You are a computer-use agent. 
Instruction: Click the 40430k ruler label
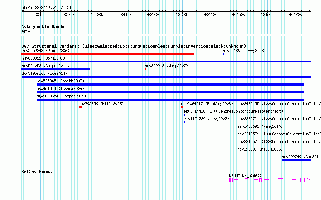click(x=182, y=14)
